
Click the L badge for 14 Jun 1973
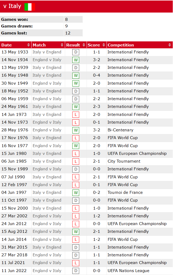point(76,115)
